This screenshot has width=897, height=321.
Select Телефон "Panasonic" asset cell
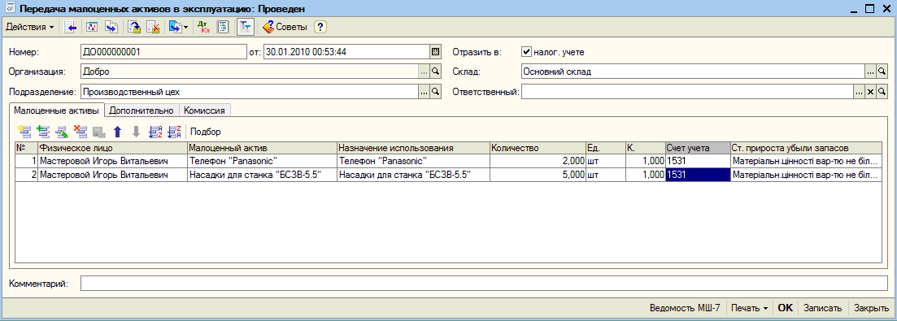[x=261, y=161]
